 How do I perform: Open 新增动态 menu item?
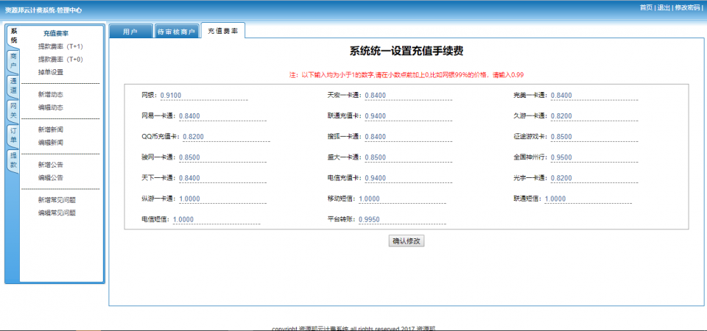pyautogui.click(x=51, y=95)
